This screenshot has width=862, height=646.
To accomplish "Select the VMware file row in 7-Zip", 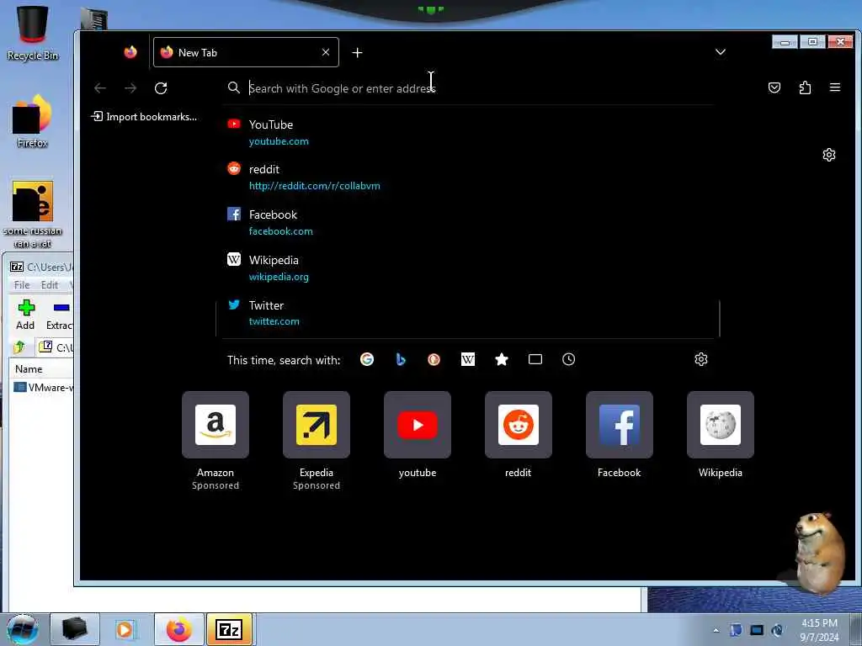I will (x=43, y=387).
